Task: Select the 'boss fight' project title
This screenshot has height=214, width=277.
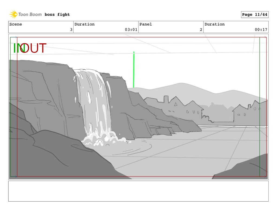Action: [x=57, y=15]
